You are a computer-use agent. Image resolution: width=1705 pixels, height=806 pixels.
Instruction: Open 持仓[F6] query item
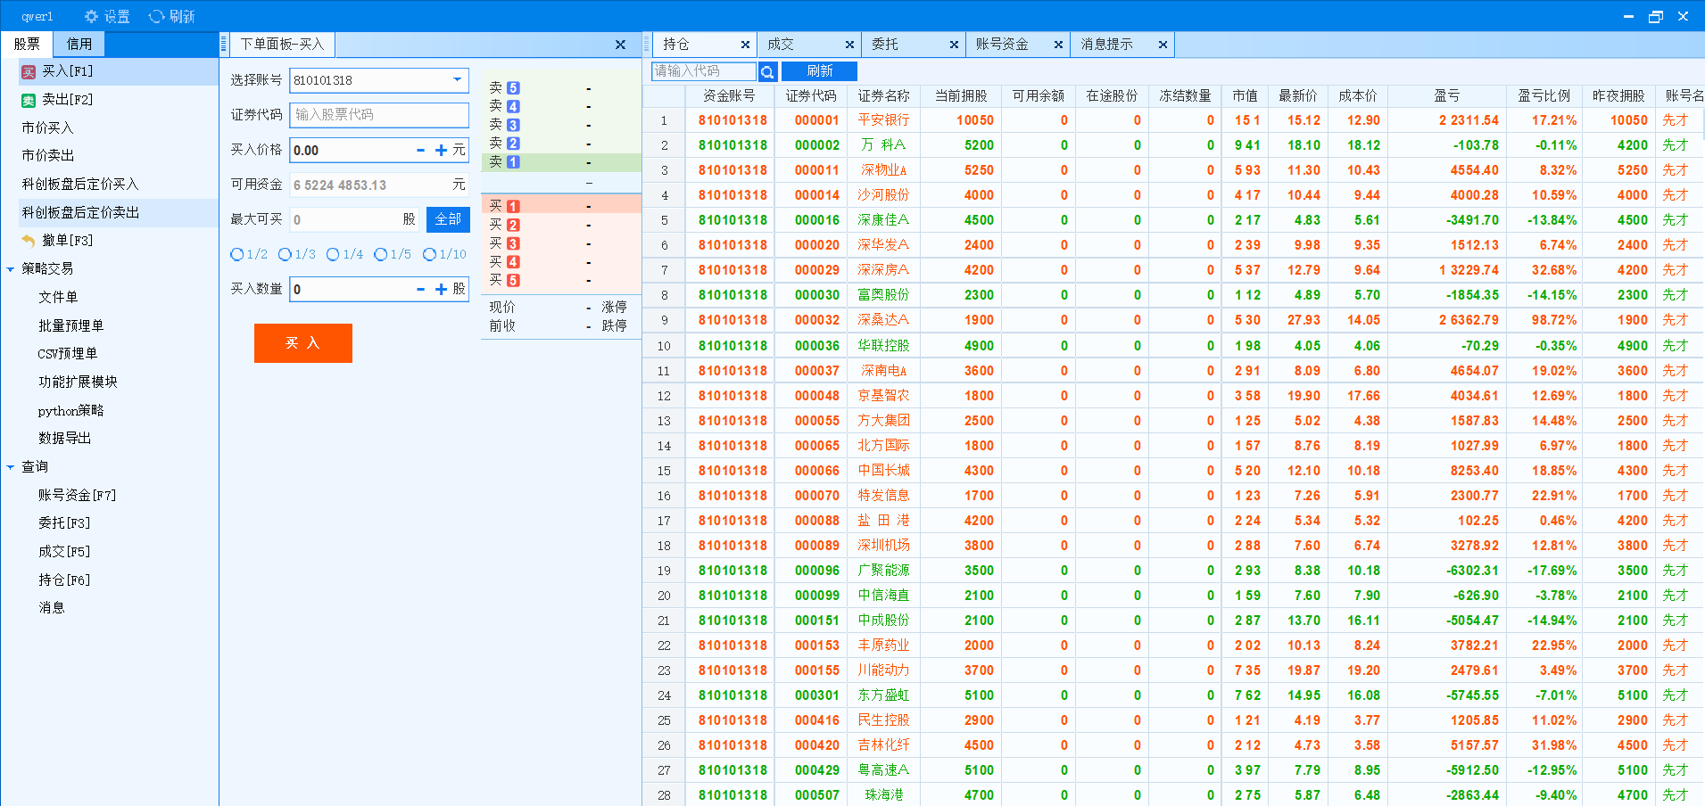[64, 580]
